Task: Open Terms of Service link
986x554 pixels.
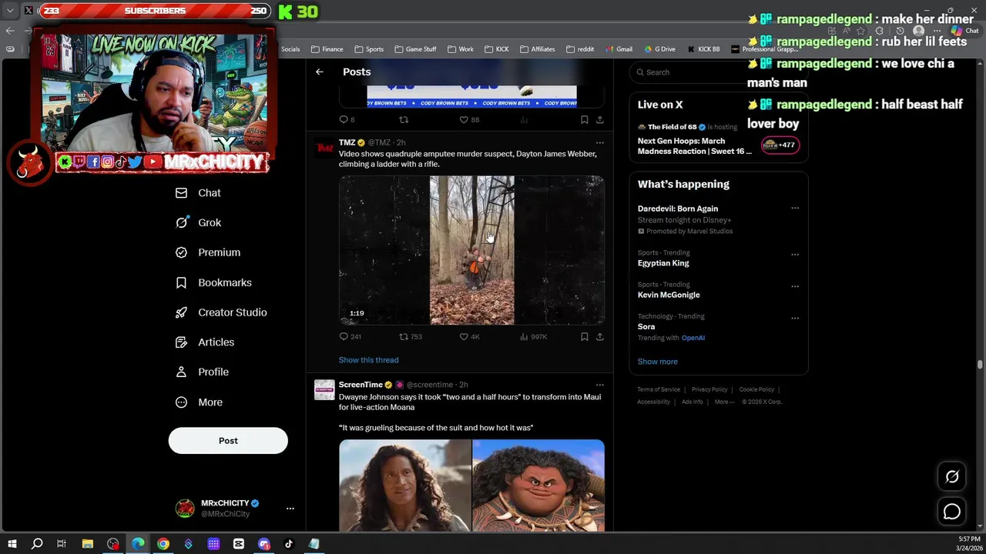Action: coord(659,390)
